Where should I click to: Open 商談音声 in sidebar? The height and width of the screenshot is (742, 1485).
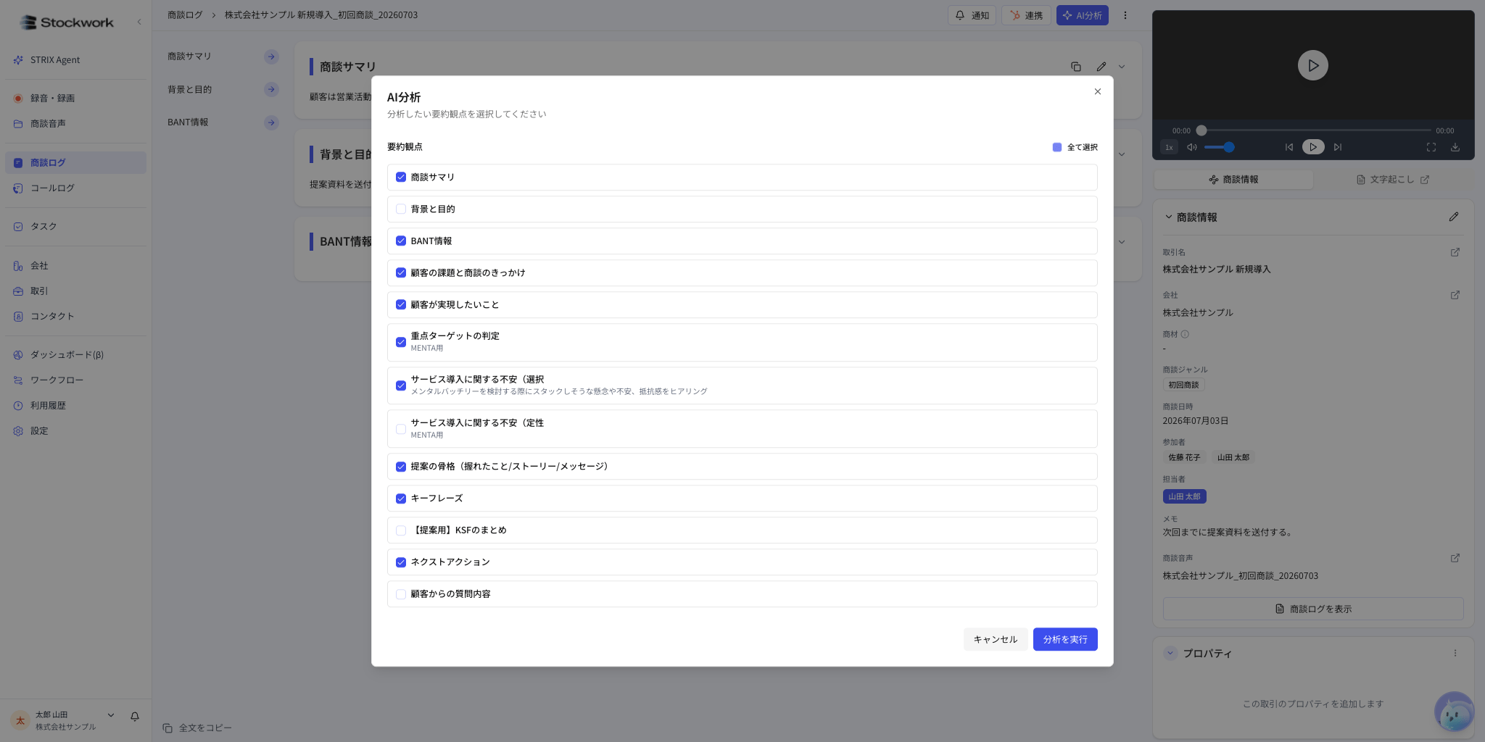(x=75, y=123)
